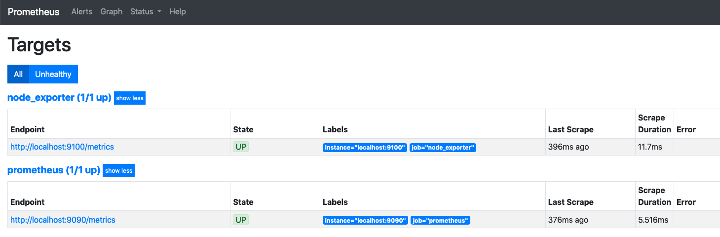Go to the Graph page
Viewport: 720px width, 237px height.
[111, 11]
